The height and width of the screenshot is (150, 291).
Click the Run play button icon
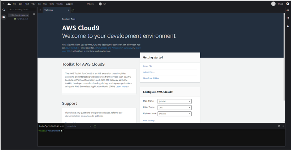(x=100, y=4)
